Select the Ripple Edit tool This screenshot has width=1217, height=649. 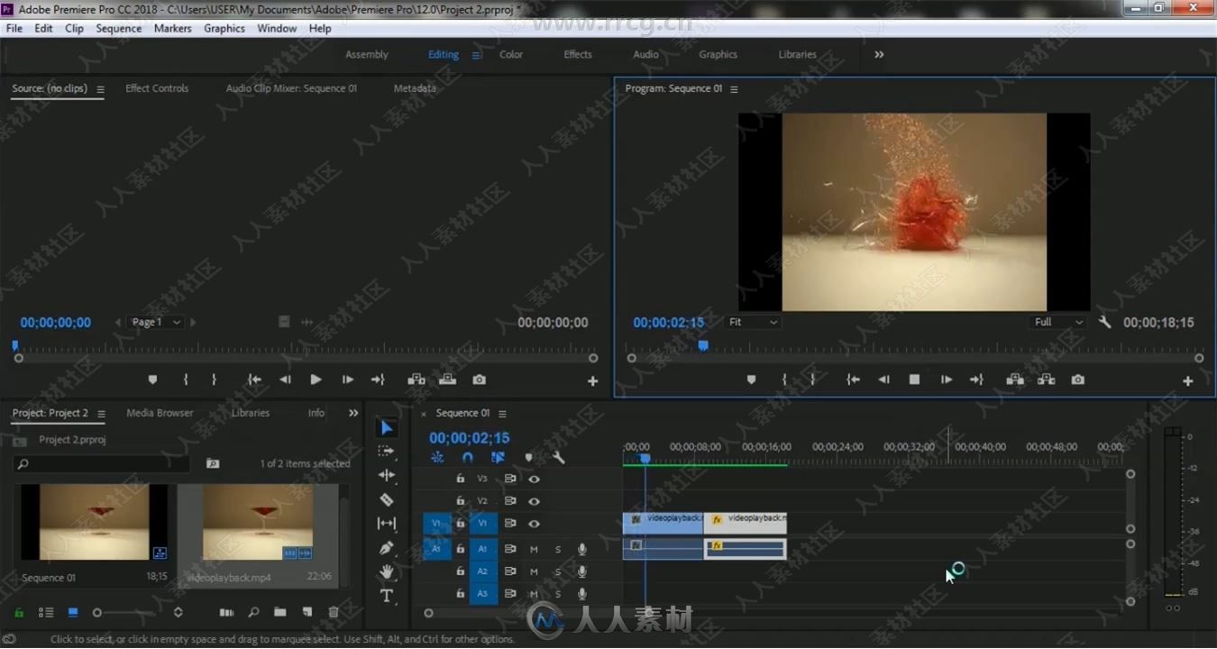click(387, 475)
